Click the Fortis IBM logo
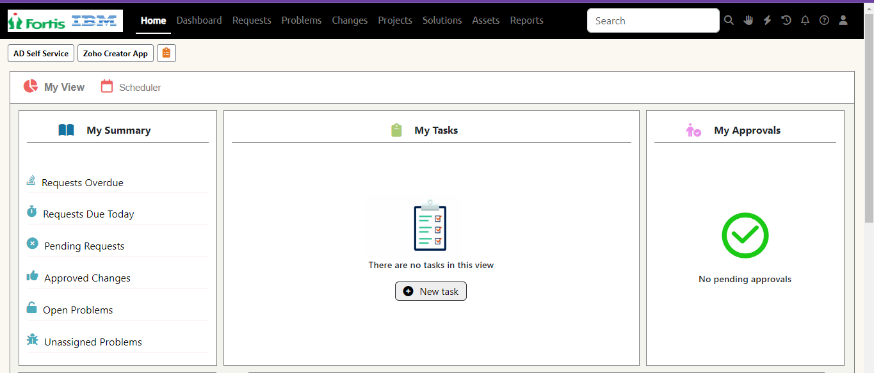The width and height of the screenshot is (874, 373). pos(65,20)
